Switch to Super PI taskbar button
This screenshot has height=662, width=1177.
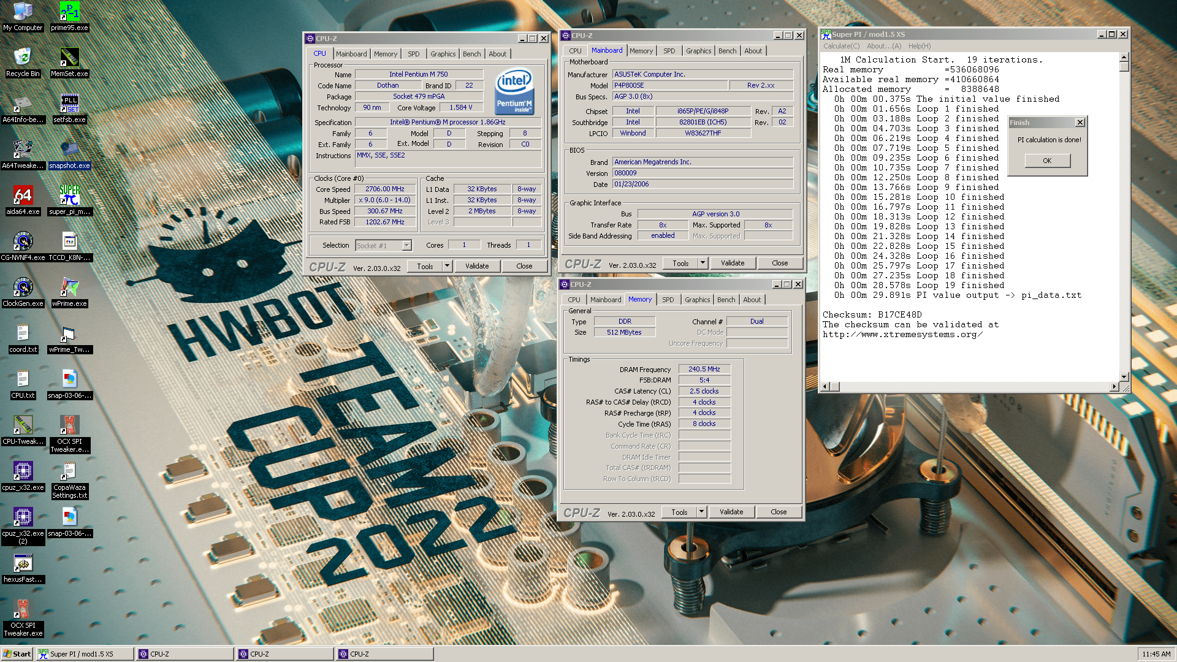(85, 654)
